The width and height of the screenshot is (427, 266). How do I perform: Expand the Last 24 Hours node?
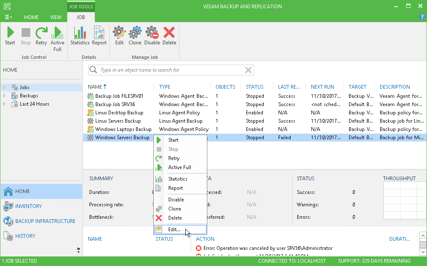[x=5, y=104]
